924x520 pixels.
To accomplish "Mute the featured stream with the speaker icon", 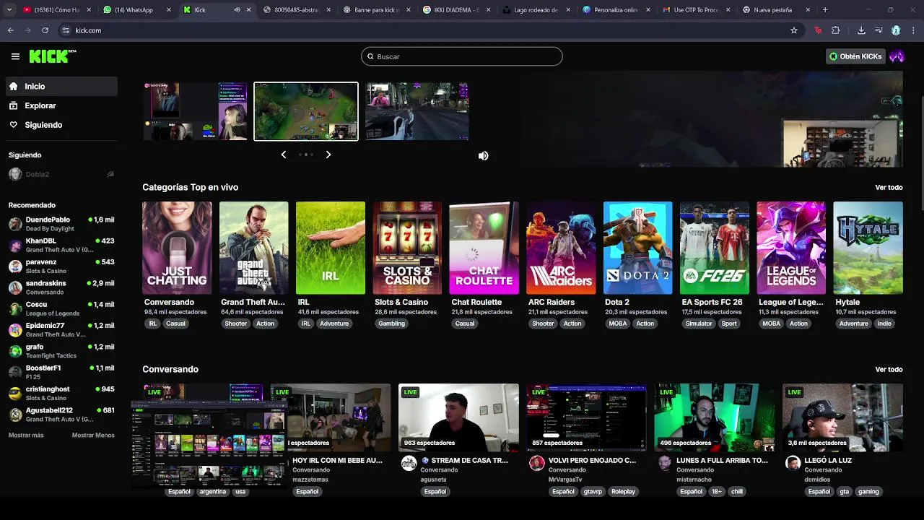I will pyautogui.click(x=483, y=155).
